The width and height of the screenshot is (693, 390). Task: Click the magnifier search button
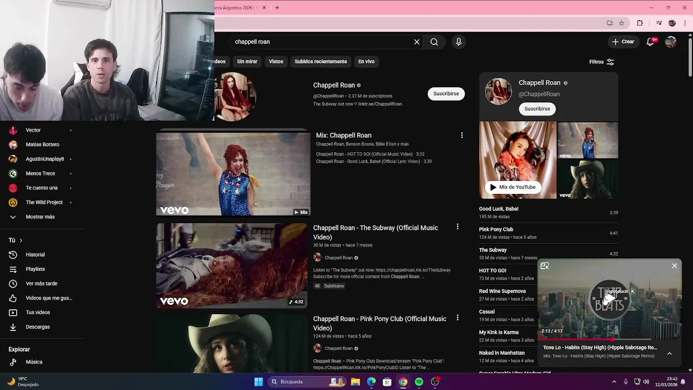(434, 42)
